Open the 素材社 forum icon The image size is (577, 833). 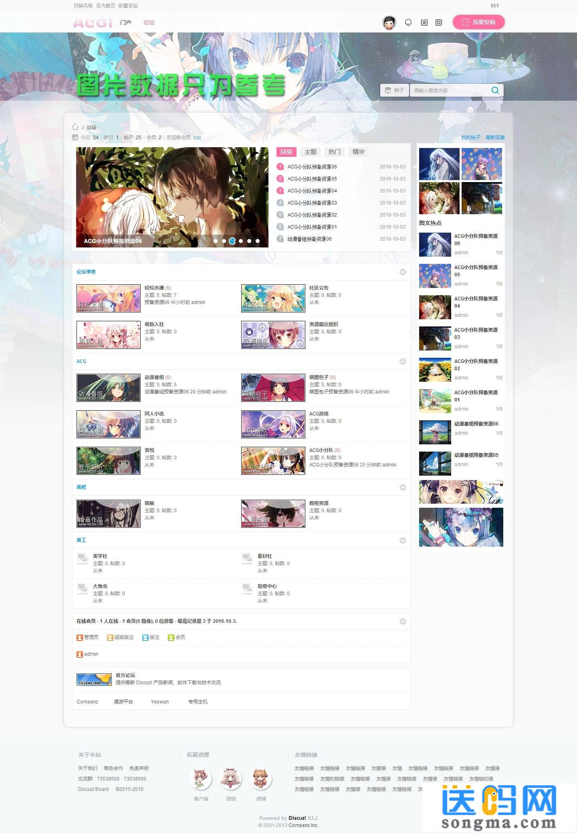247,558
